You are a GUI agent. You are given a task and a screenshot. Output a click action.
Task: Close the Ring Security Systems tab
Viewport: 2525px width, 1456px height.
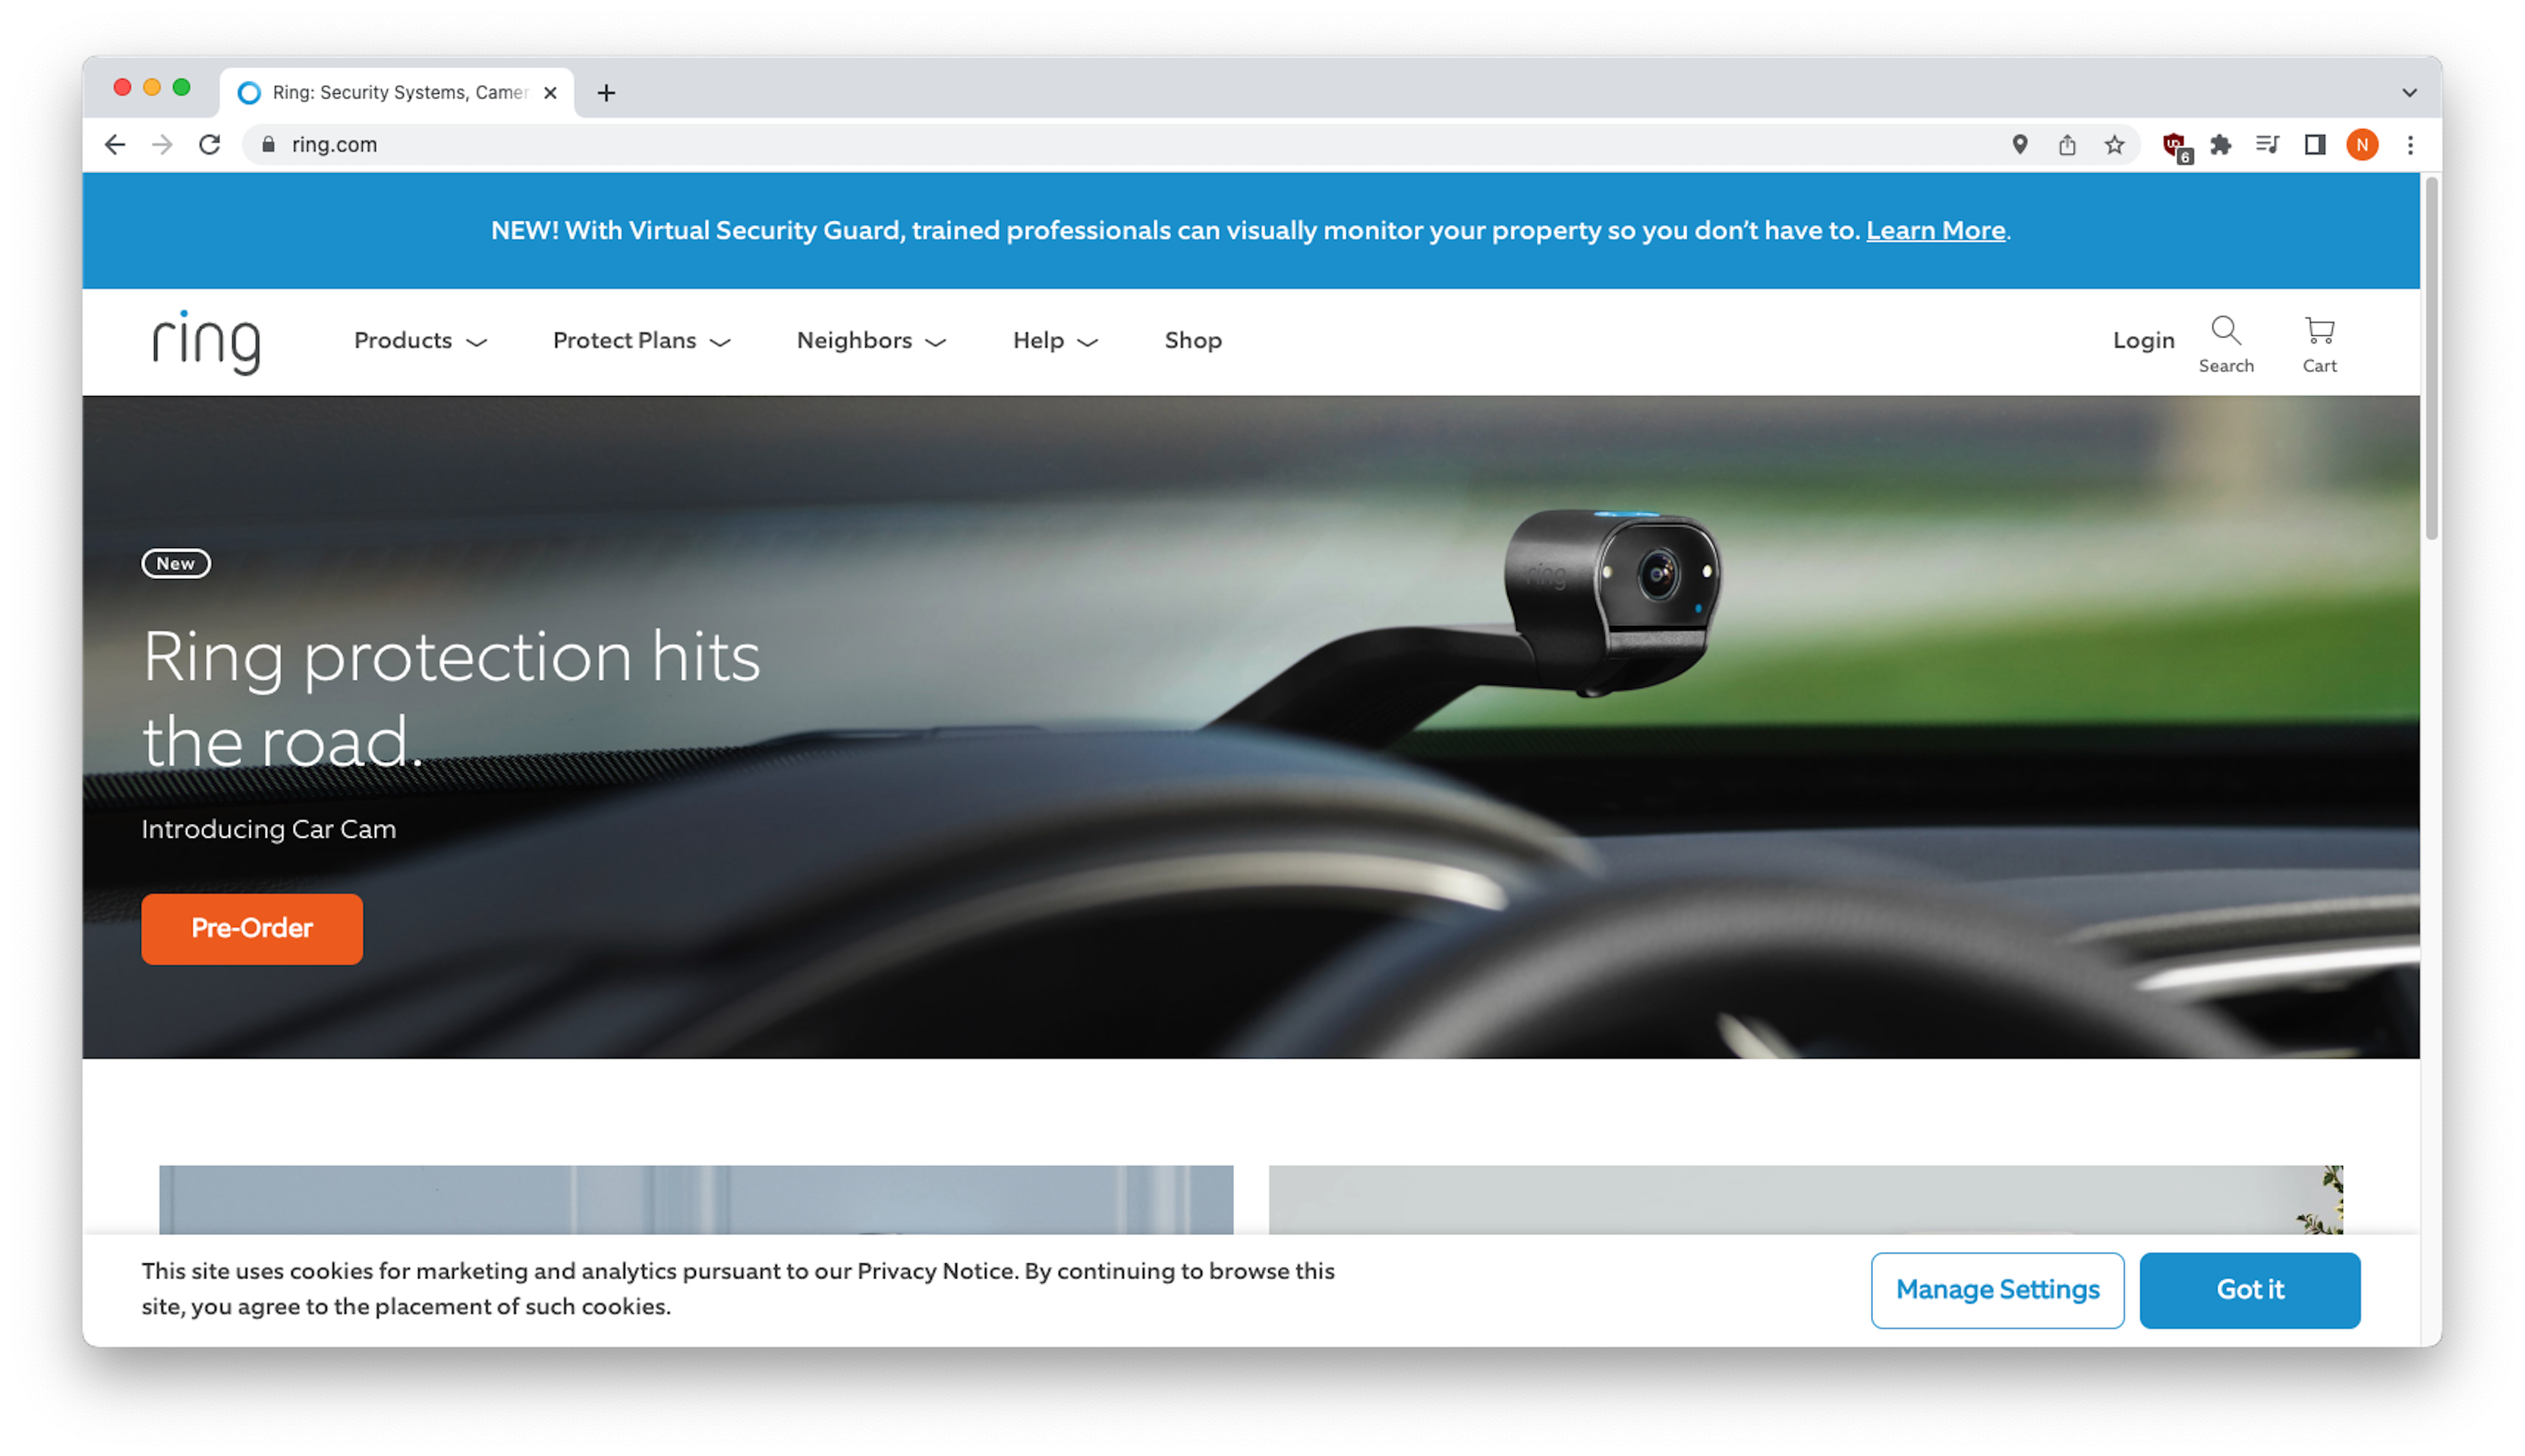(550, 93)
